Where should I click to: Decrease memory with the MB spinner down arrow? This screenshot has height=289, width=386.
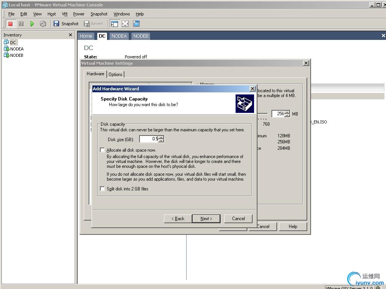287,115
